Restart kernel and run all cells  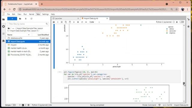tap(86, 22)
